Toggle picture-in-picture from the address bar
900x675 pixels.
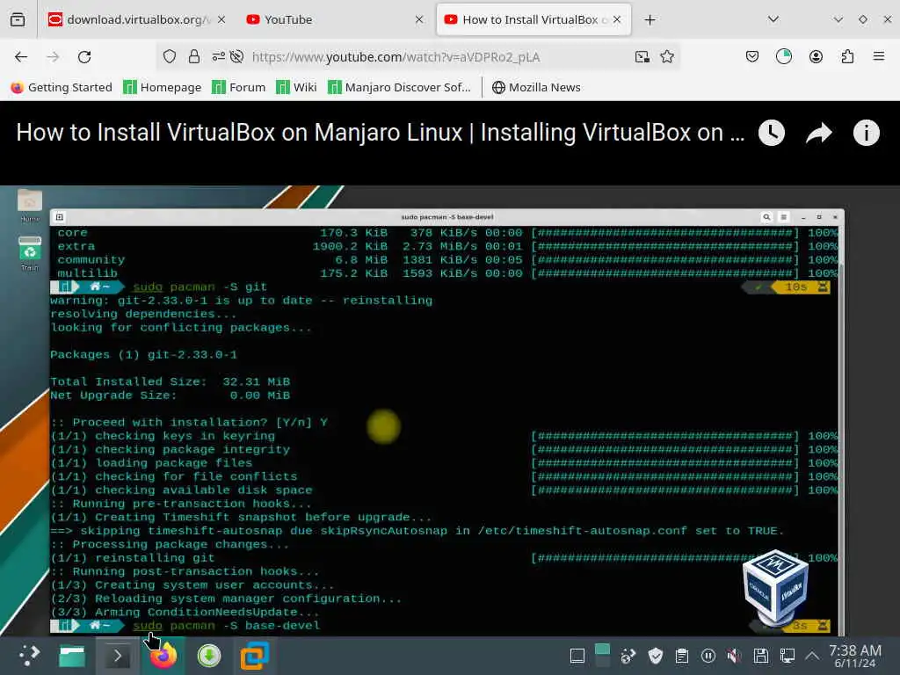pyautogui.click(x=642, y=57)
